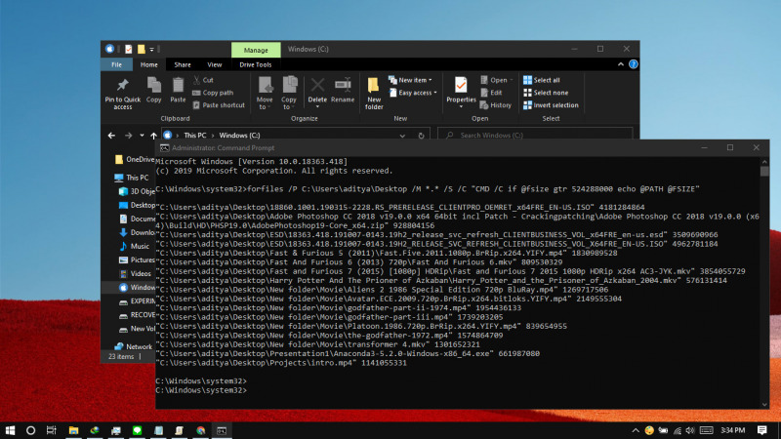Select Desktop in navigation pane

coord(138,205)
